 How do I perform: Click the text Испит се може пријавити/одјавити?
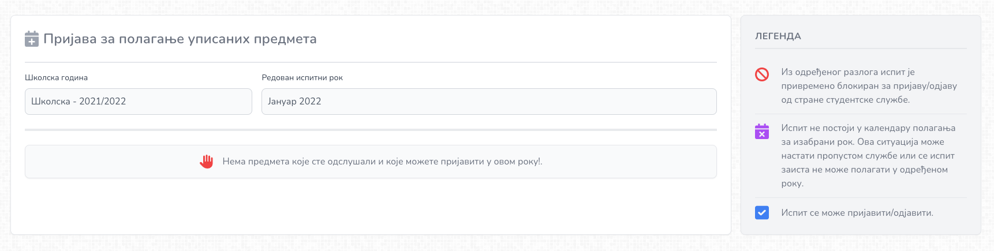pos(857,213)
